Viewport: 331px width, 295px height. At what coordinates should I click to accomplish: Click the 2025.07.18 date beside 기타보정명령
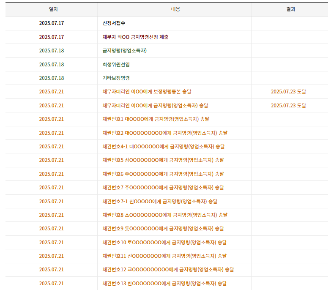point(52,78)
